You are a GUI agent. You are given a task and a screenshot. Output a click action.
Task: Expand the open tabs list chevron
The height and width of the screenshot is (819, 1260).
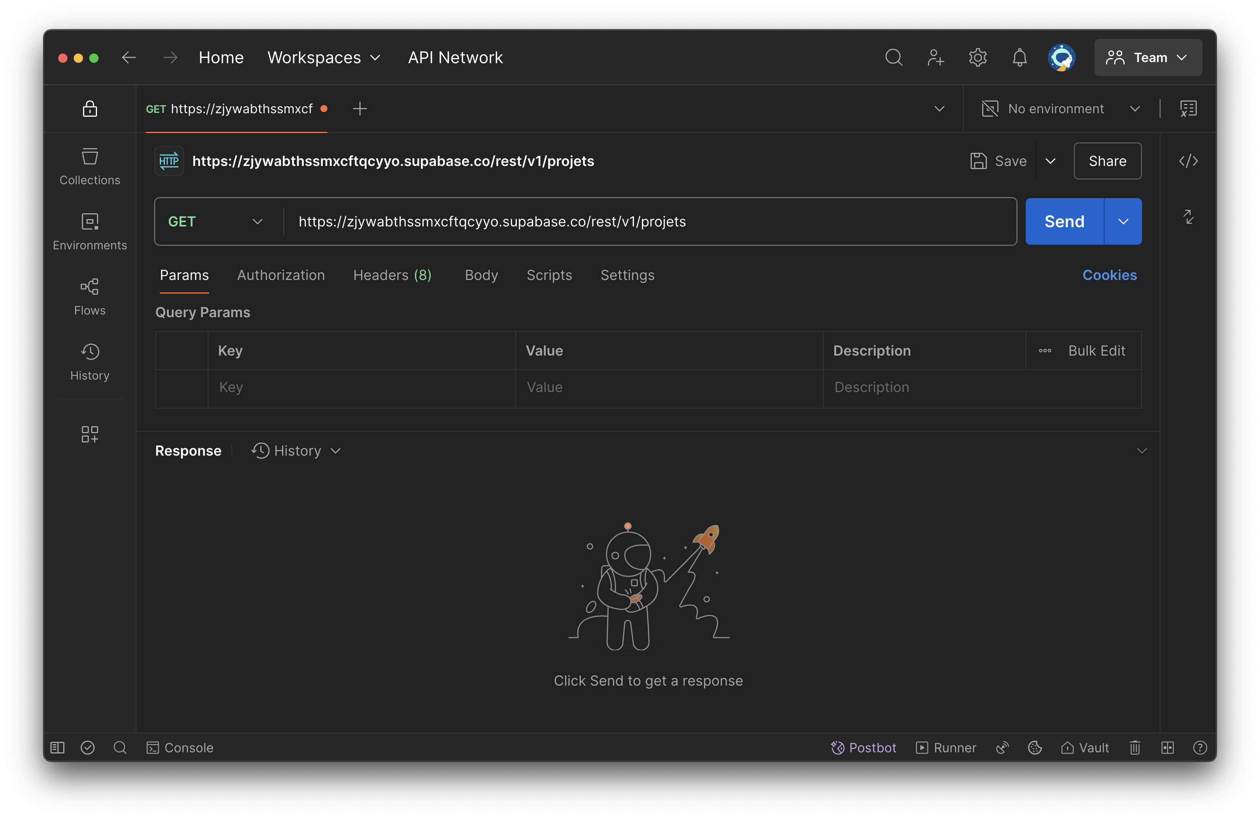coord(939,109)
